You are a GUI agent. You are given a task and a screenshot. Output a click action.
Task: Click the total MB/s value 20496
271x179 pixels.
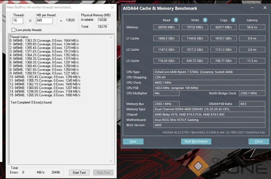click(x=56, y=172)
